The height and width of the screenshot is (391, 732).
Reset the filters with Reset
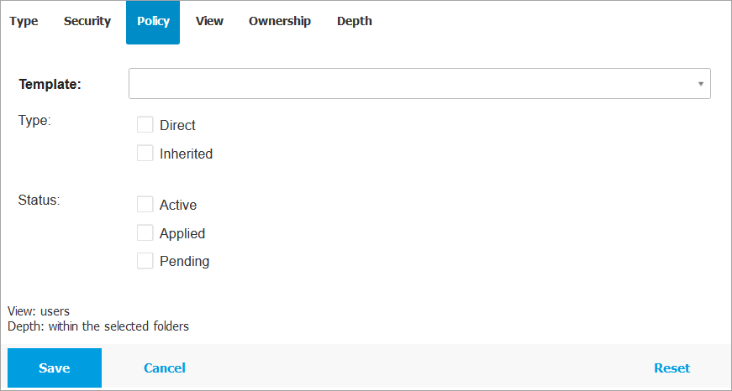coord(671,368)
